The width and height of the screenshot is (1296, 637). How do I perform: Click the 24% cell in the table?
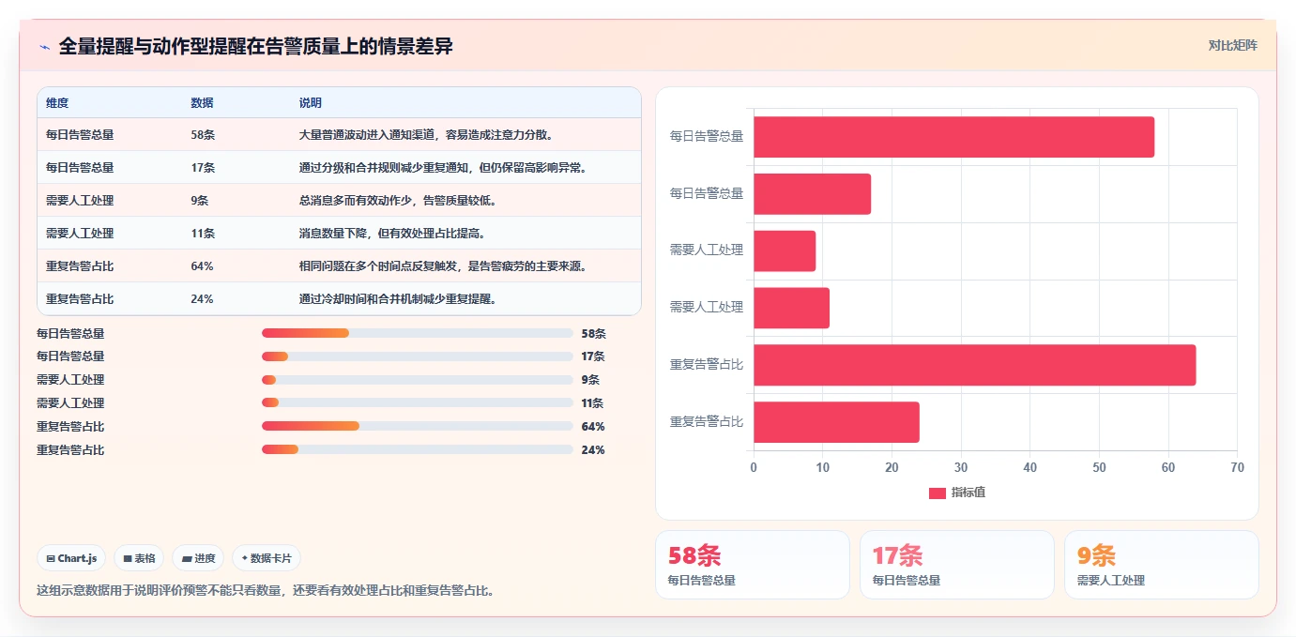pyautogui.click(x=202, y=299)
